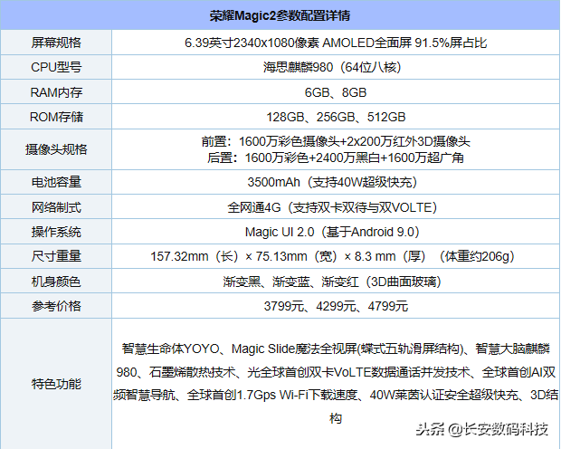Select the '摄像头规格' row label
This screenshot has height=449, width=561.
tap(56, 149)
